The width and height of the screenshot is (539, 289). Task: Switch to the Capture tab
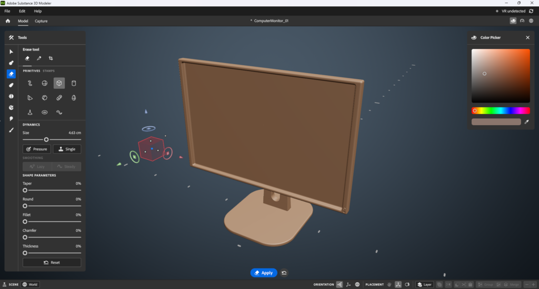coord(41,21)
